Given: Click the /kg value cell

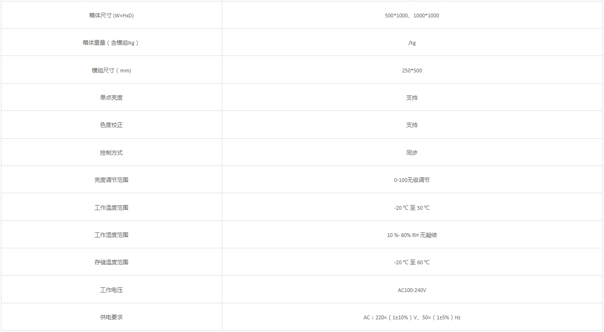Looking at the screenshot, I should (x=412, y=43).
